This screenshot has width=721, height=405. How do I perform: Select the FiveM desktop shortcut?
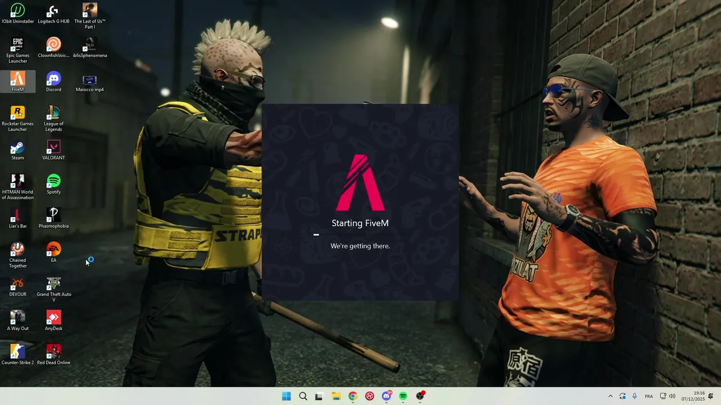[17, 82]
